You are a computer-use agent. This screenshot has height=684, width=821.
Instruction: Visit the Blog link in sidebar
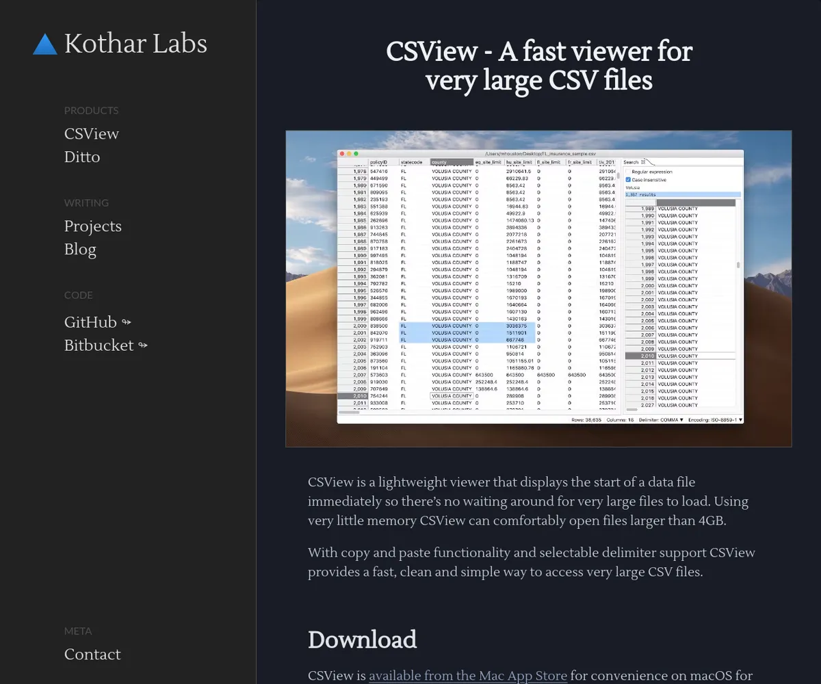click(x=80, y=250)
